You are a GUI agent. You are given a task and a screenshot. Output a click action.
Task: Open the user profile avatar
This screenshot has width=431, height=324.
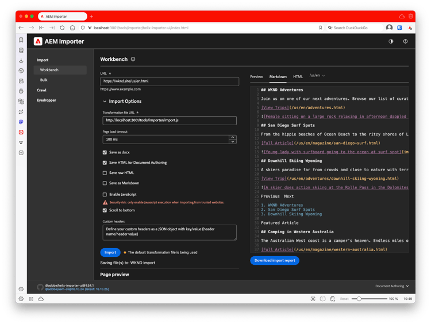(x=389, y=28)
